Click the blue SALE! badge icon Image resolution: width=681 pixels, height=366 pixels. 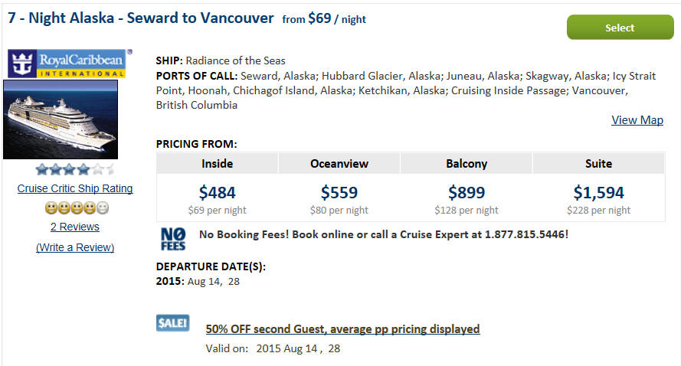click(173, 323)
